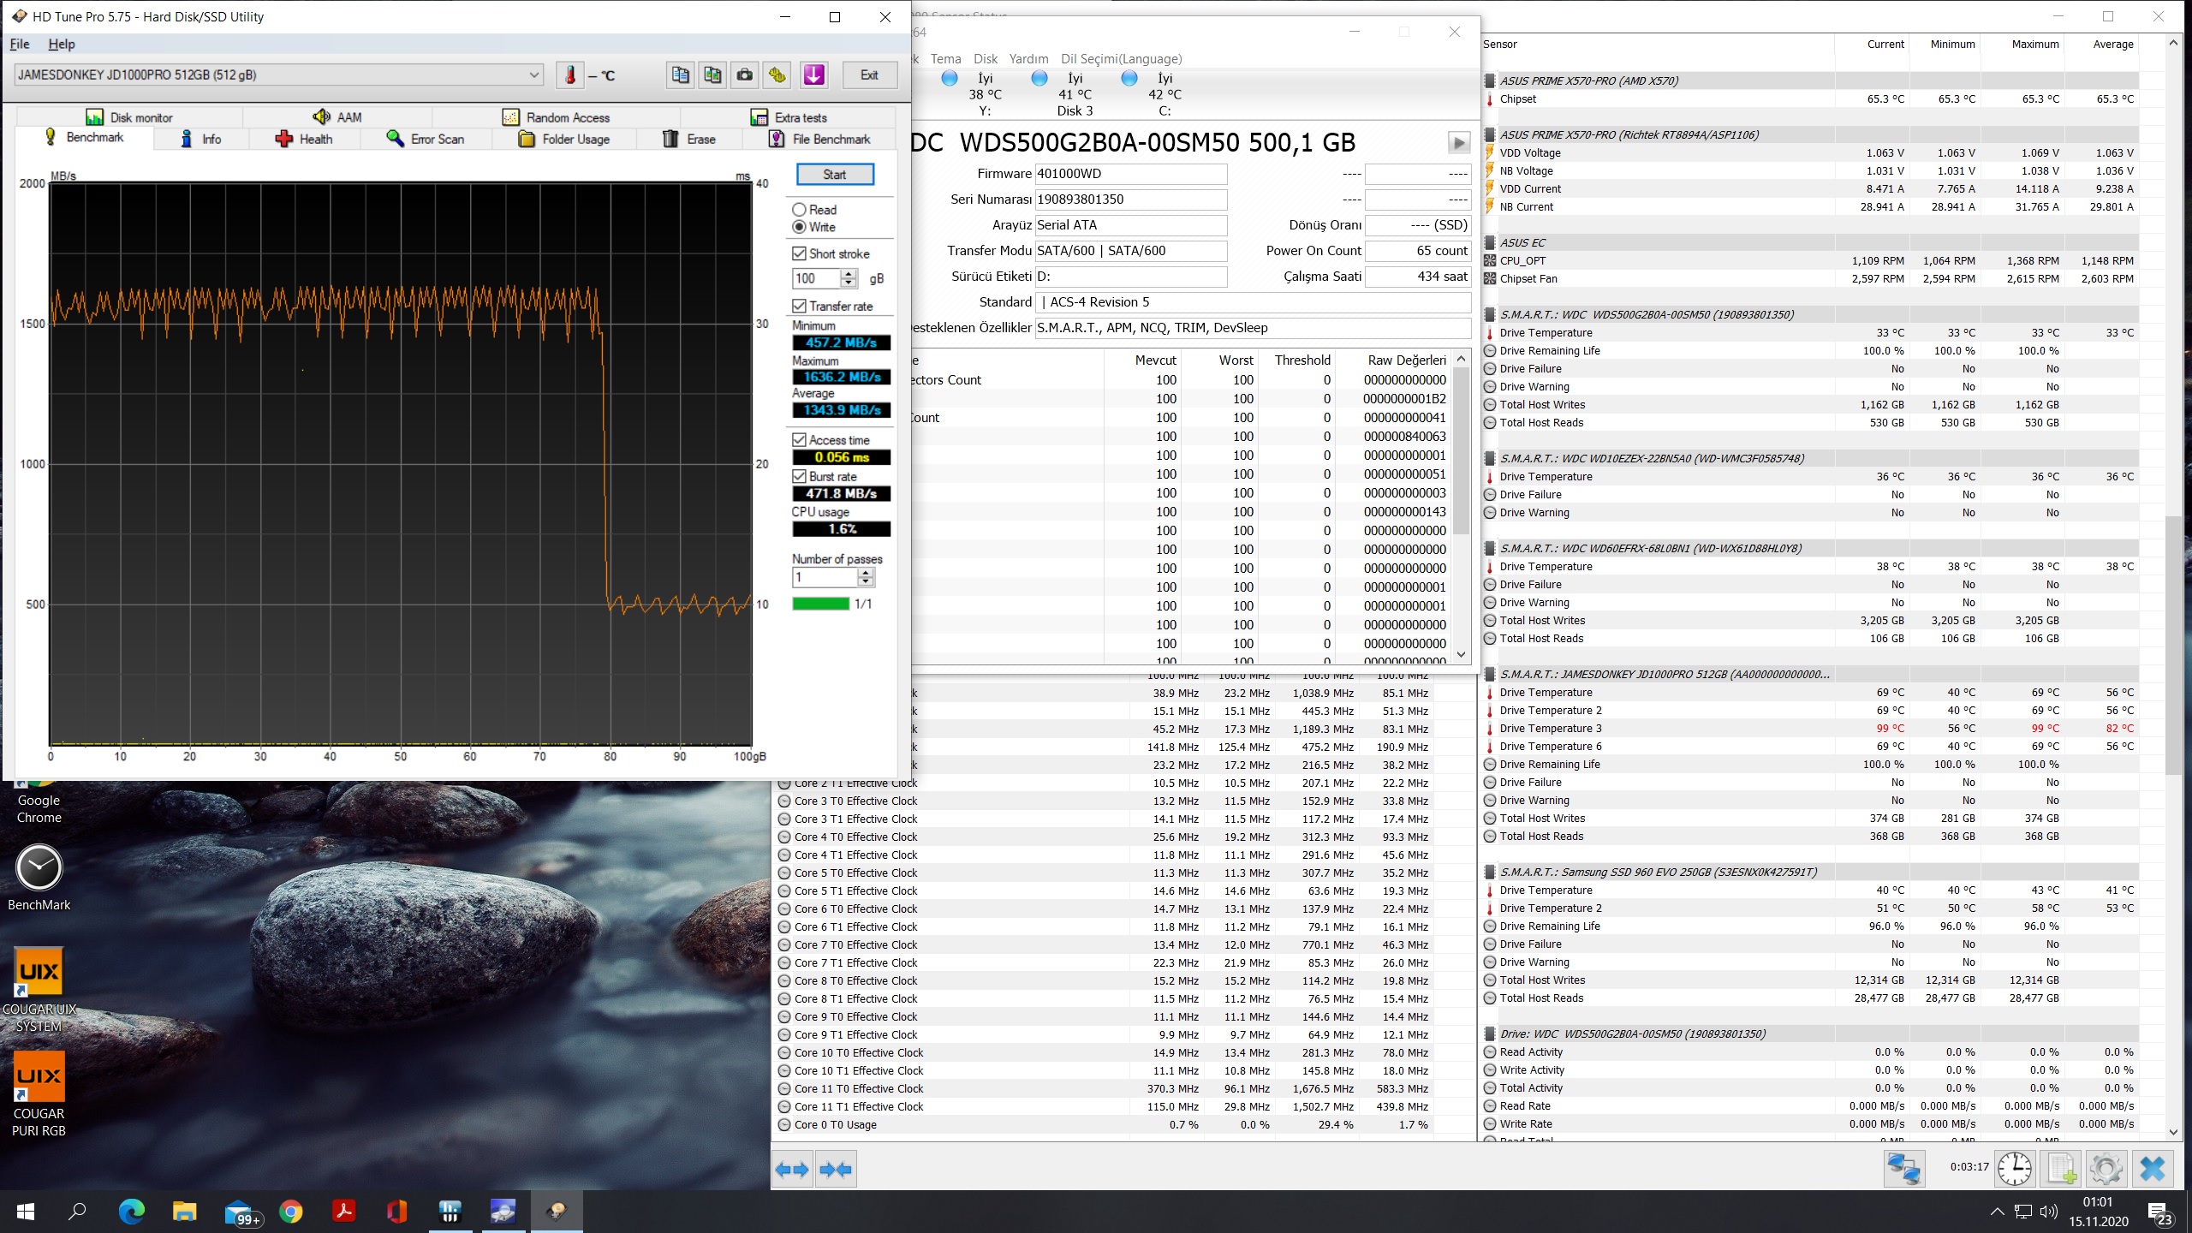The width and height of the screenshot is (2192, 1233).
Task: Click the thermometer temperature icon in HD Tune
Action: 570,75
